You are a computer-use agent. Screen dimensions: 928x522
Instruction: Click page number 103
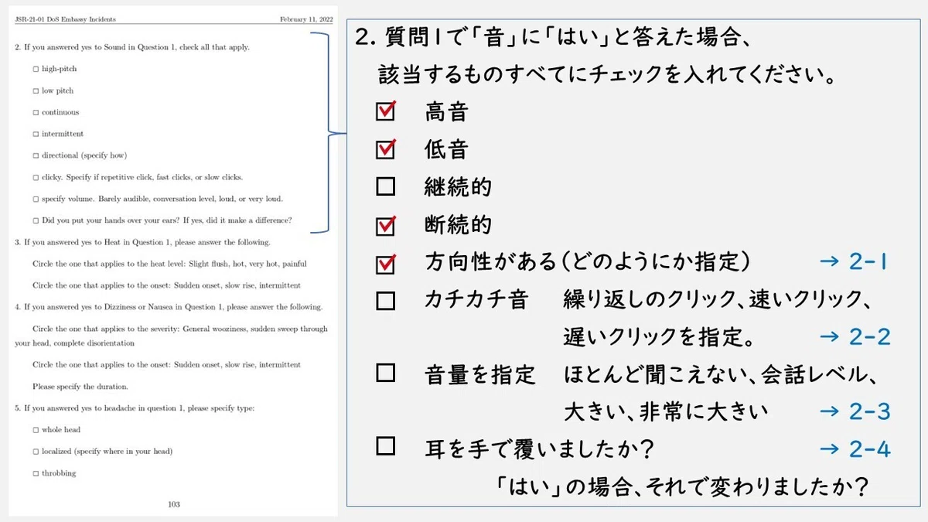[174, 504]
